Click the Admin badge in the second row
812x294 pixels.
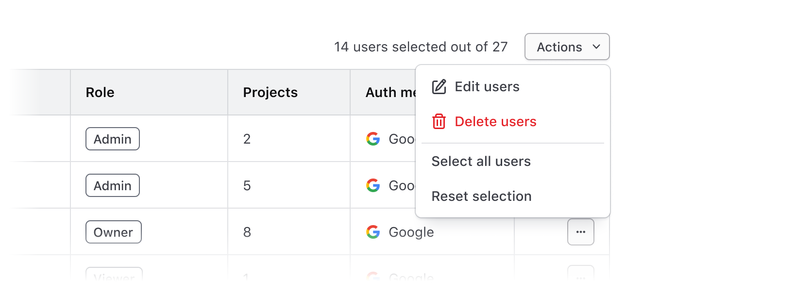[x=112, y=185]
